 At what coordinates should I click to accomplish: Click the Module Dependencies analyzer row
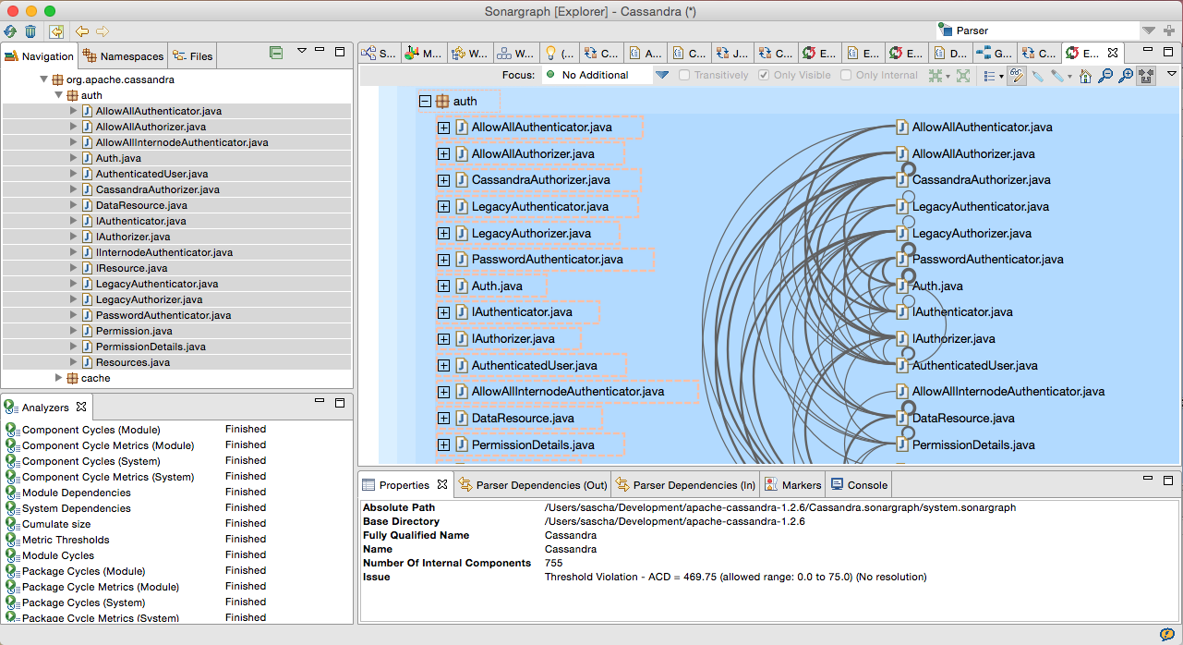pos(176,493)
